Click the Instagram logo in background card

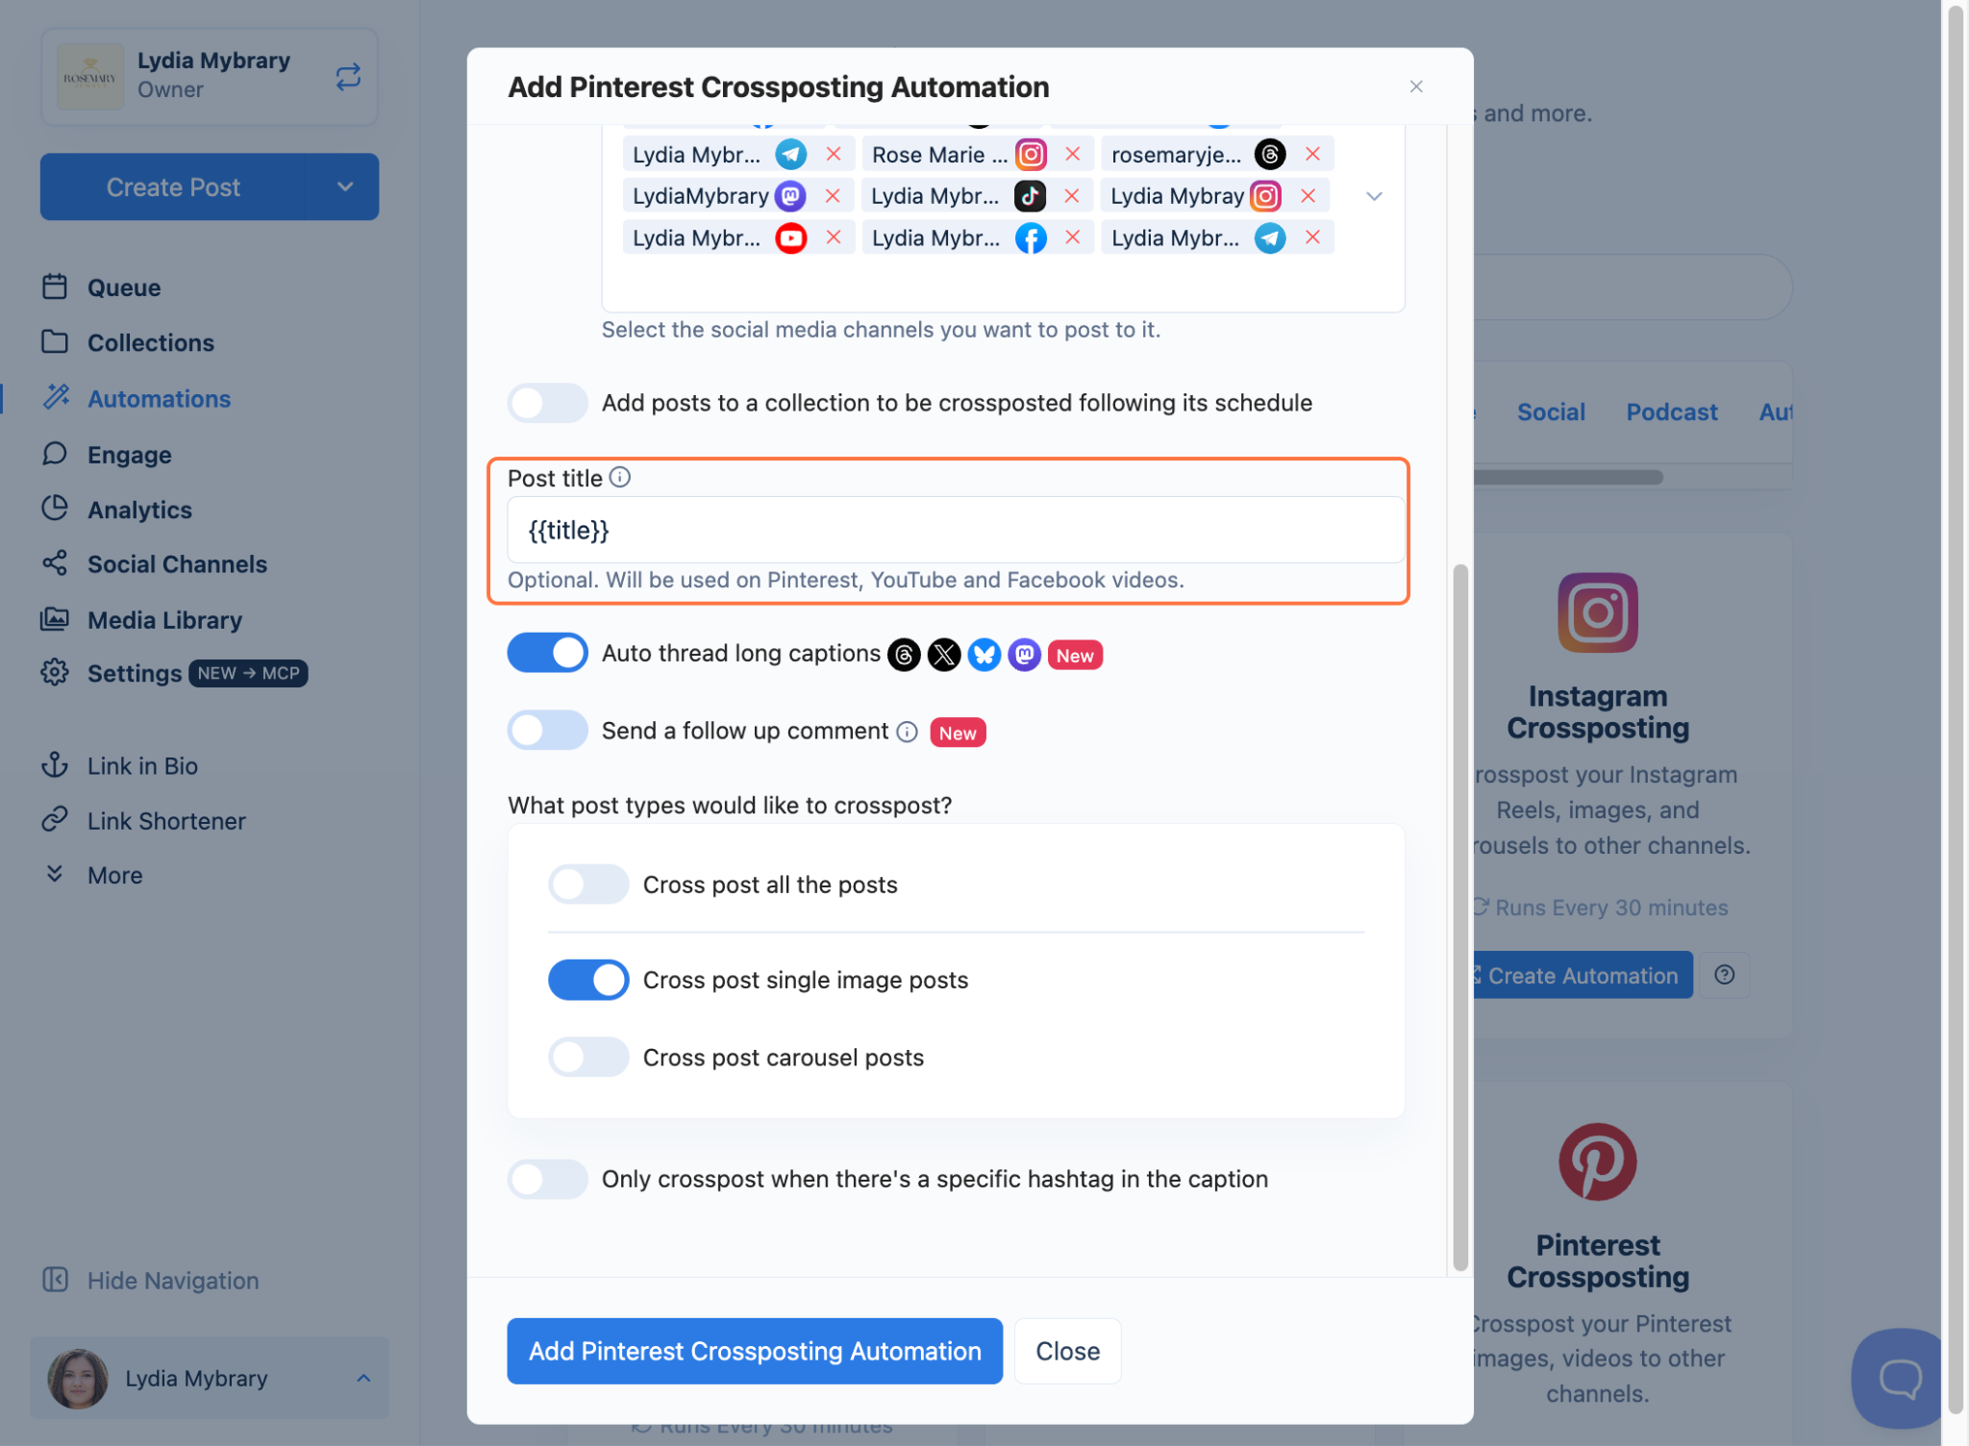point(1597,612)
